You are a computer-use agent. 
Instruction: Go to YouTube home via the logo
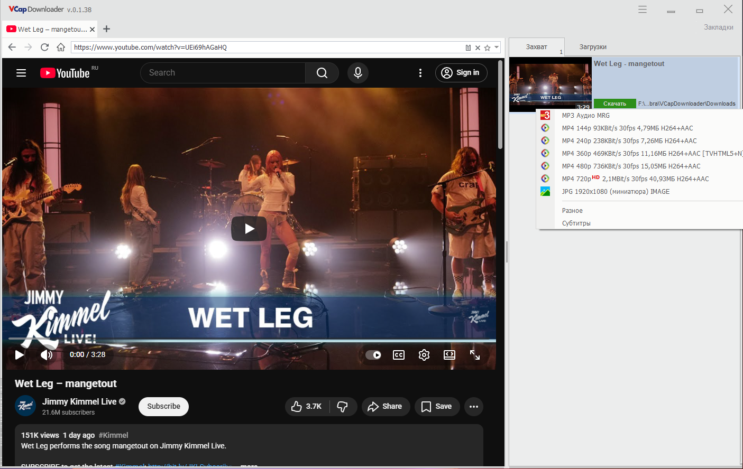(x=65, y=73)
